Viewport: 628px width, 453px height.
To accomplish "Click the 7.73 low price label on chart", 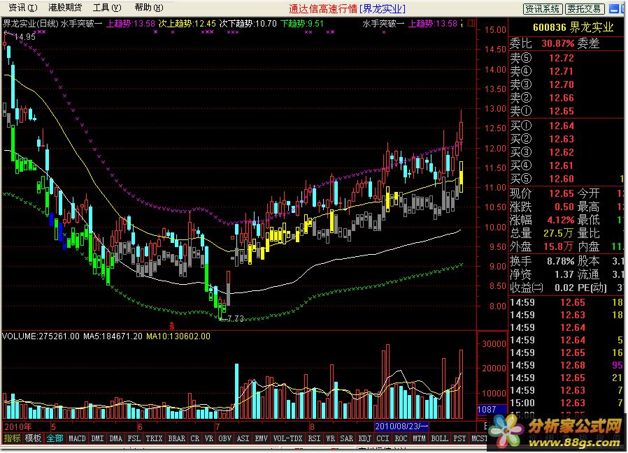I will (x=236, y=319).
